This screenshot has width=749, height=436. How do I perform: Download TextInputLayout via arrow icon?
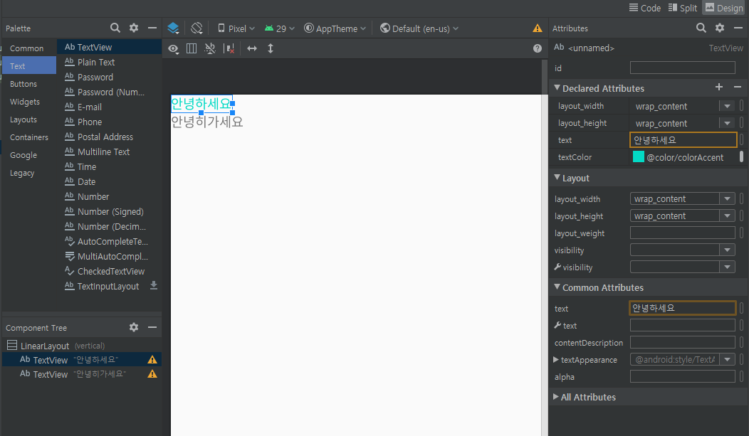(154, 286)
